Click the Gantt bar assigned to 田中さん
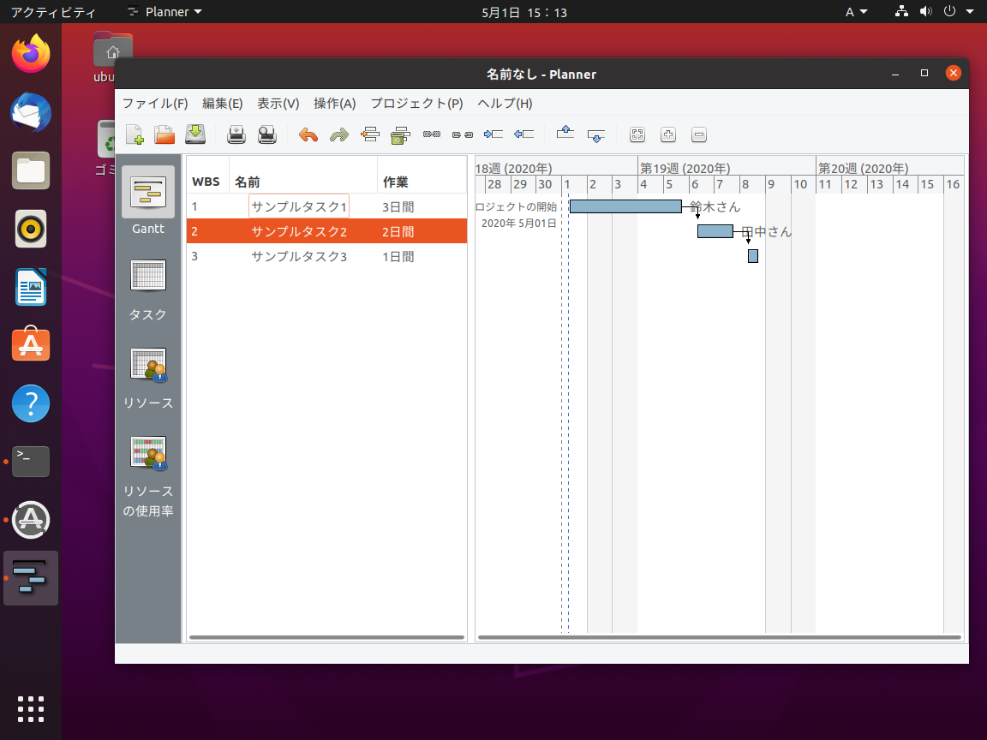This screenshot has height=740, width=987. click(x=715, y=231)
